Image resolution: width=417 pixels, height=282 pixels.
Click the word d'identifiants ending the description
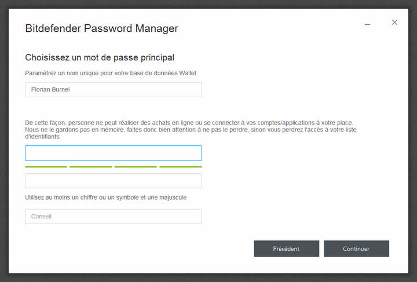pos(42,137)
